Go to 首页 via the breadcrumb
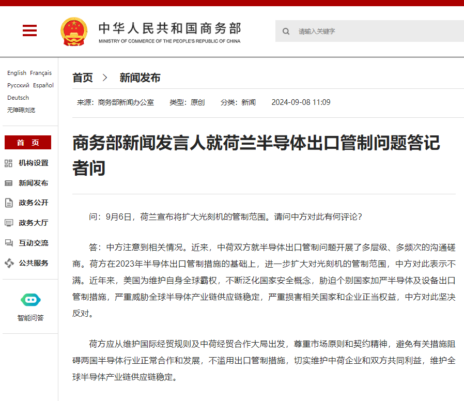The height and width of the screenshot is (401, 464). 83,78
